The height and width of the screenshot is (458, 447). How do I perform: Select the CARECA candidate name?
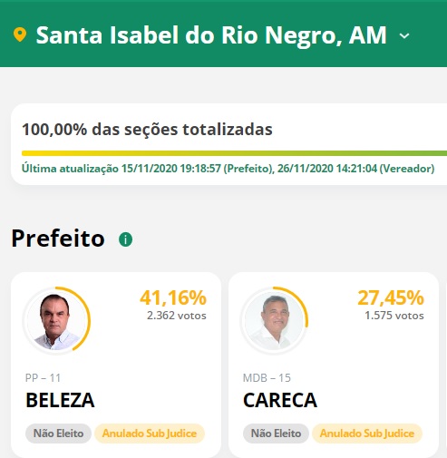click(x=280, y=400)
